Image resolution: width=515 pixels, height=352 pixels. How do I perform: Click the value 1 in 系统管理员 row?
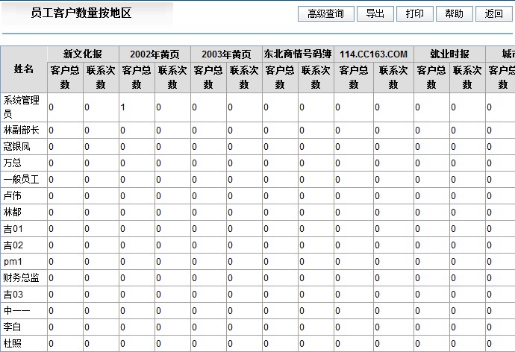click(123, 108)
